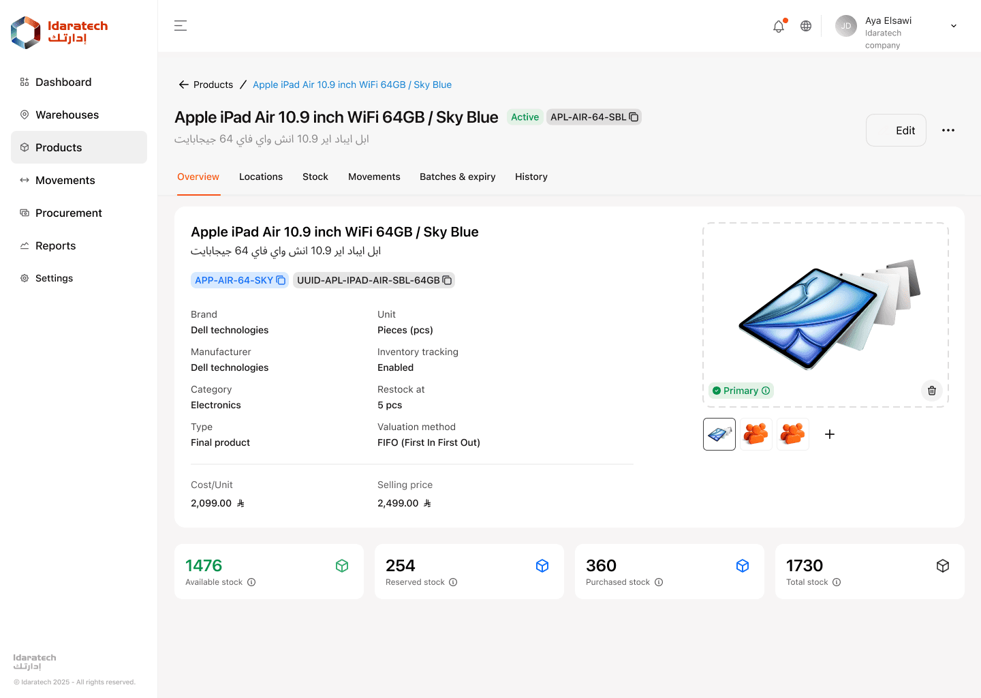Click the 1476 available stock value
981x698 pixels.
coord(204,566)
